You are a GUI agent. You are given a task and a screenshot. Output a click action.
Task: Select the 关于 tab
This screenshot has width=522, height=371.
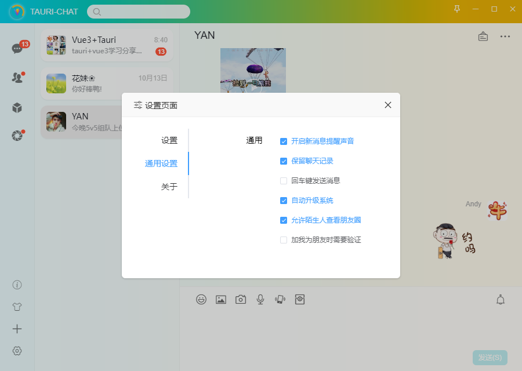(x=169, y=187)
